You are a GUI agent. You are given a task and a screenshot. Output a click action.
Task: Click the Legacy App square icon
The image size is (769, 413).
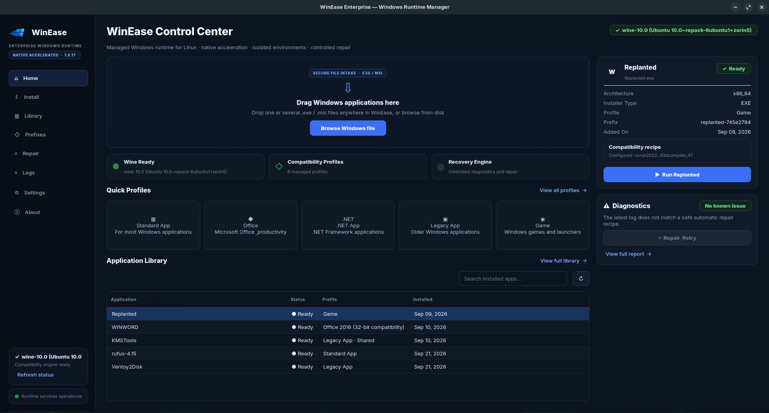(x=445, y=219)
